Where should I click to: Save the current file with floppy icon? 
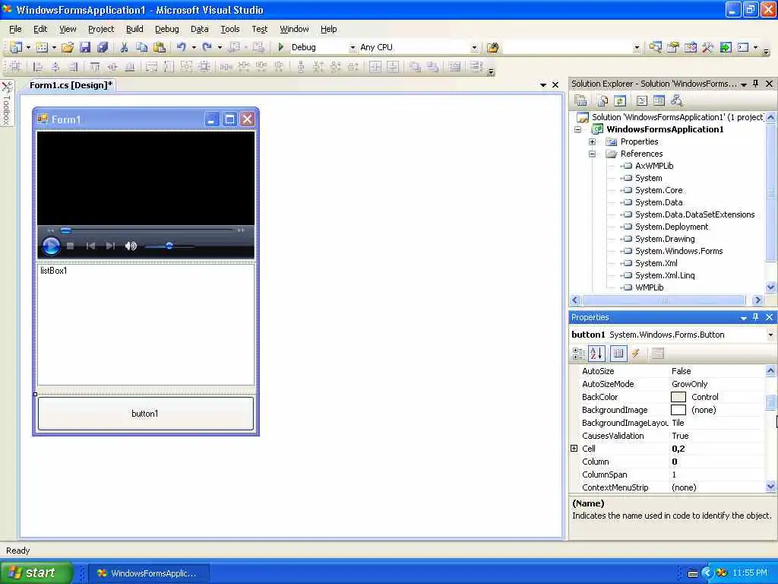pos(85,47)
